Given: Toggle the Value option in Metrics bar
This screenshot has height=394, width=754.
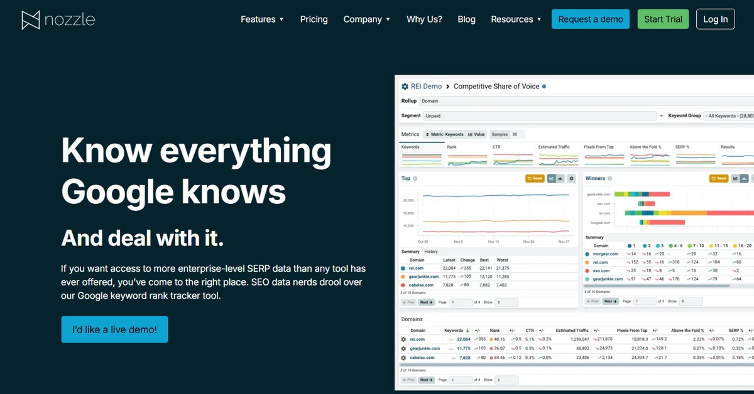Looking at the screenshot, I should pyautogui.click(x=476, y=134).
